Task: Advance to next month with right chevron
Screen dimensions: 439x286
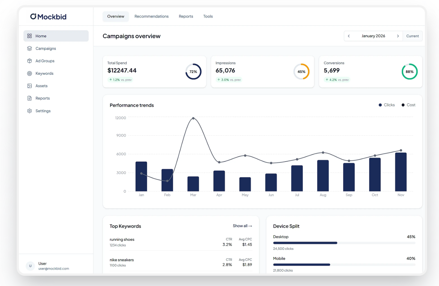Action: (x=398, y=36)
